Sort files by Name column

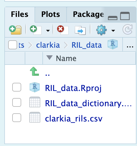coord(66,58)
